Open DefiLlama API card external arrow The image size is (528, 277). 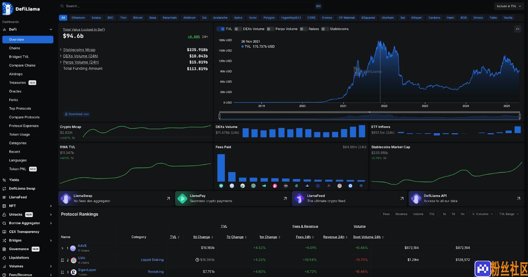518,198
